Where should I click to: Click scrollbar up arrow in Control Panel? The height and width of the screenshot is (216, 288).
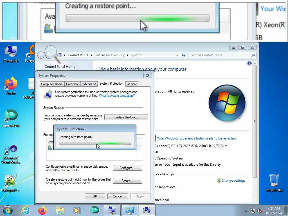(255, 63)
